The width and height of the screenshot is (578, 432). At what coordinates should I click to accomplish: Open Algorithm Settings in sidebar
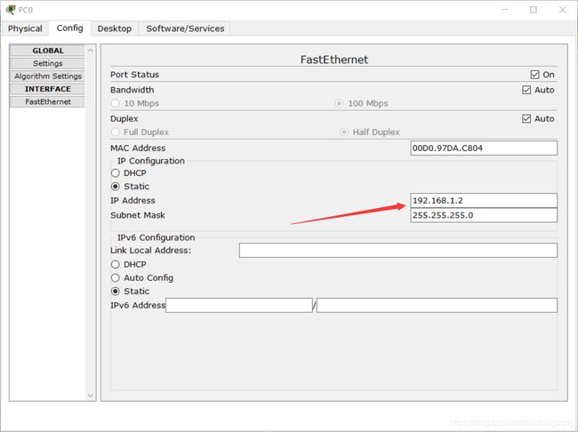pos(47,76)
